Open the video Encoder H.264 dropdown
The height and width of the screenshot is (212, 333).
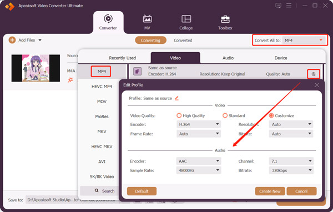(x=199, y=124)
